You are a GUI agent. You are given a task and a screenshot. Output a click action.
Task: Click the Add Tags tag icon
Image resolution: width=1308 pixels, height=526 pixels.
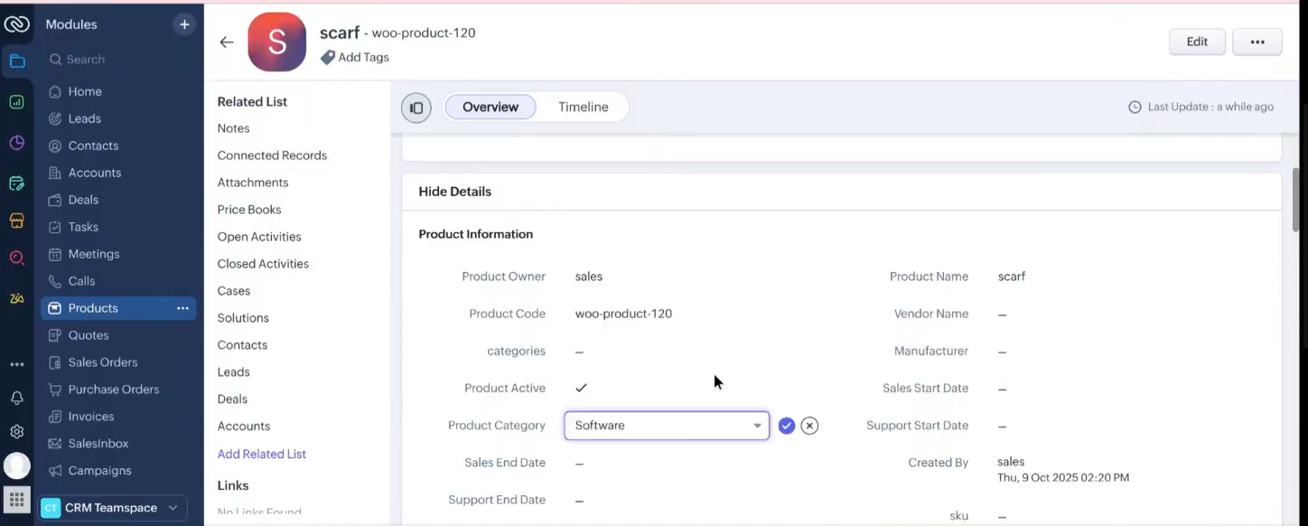click(x=328, y=58)
